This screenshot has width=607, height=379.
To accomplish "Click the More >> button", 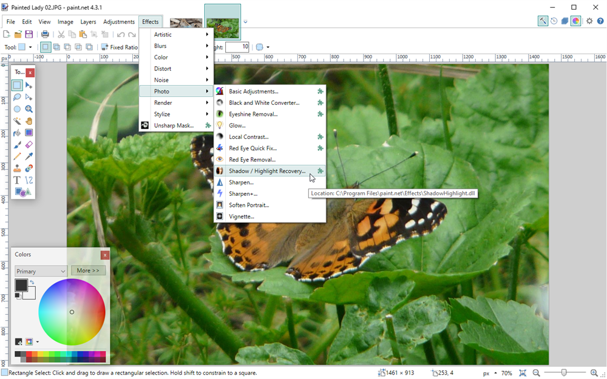I will pyautogui.click(x=89, y=270).
